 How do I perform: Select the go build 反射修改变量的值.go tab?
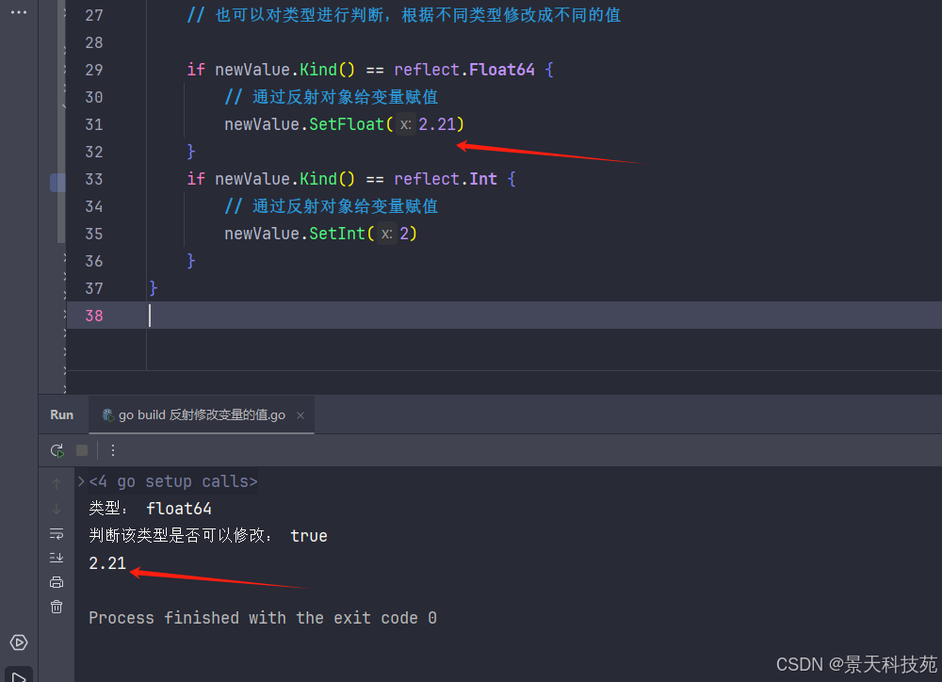(201, 414)
